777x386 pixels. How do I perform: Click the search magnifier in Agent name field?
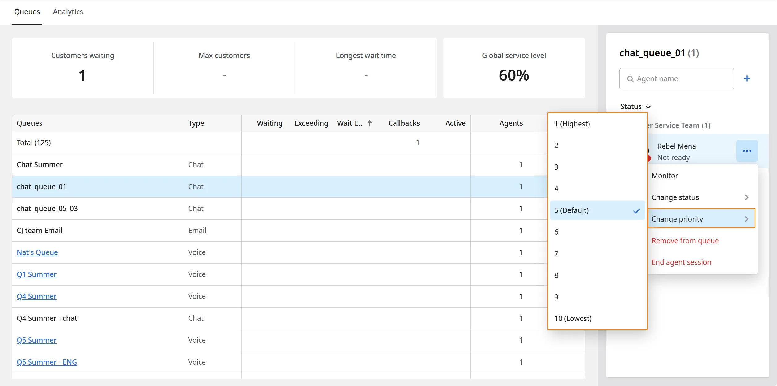(630, 79)
